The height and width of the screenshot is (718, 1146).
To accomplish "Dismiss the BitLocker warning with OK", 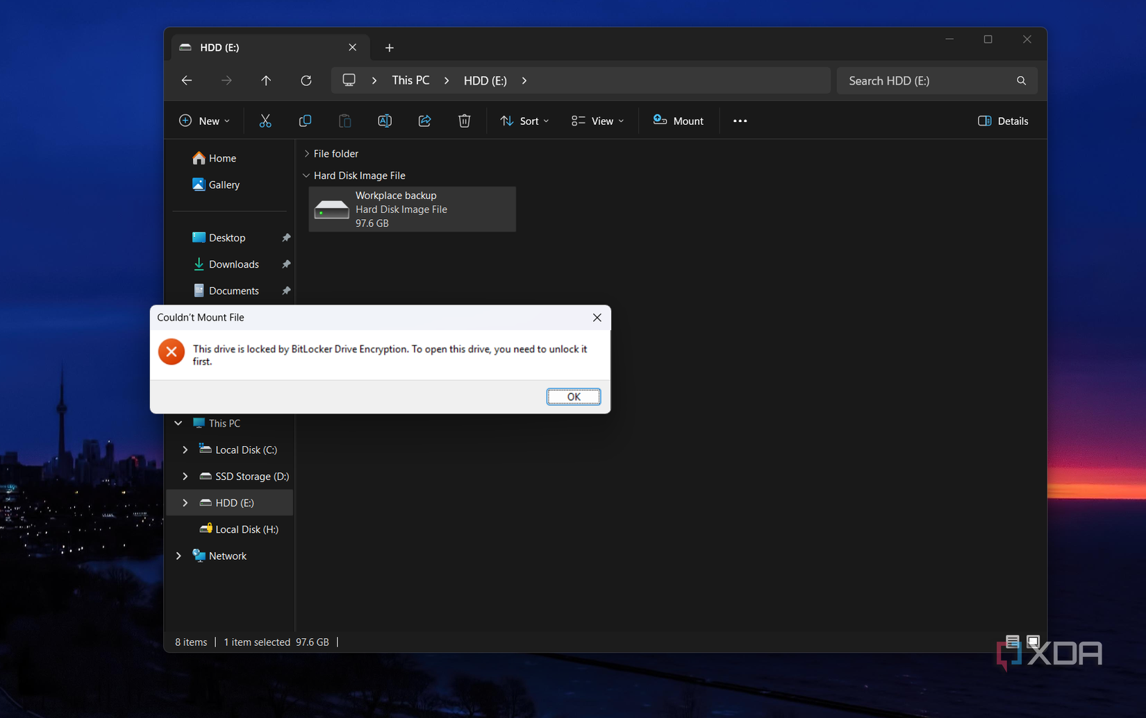I will [573, 396].
